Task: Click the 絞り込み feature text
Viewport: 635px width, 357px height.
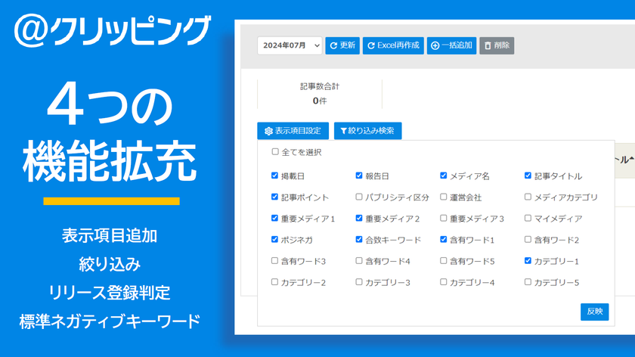Action: click(x=110, y=264)
